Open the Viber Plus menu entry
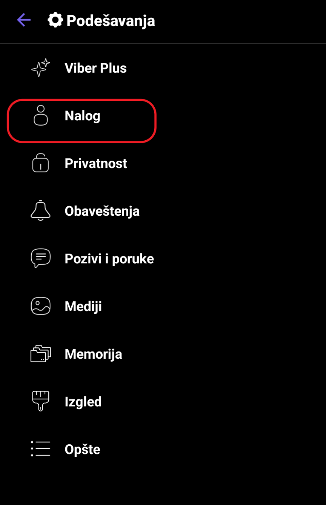The height and width of the screenshot is (505, 326). [95, 68]
